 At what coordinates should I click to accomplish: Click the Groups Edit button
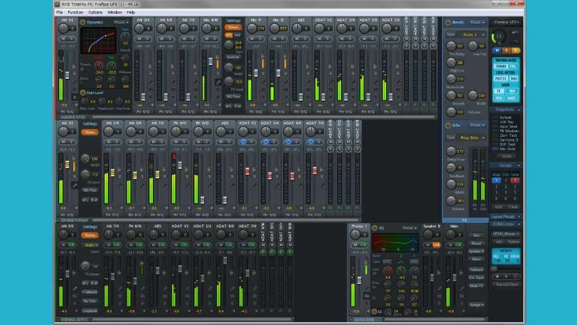499,207
